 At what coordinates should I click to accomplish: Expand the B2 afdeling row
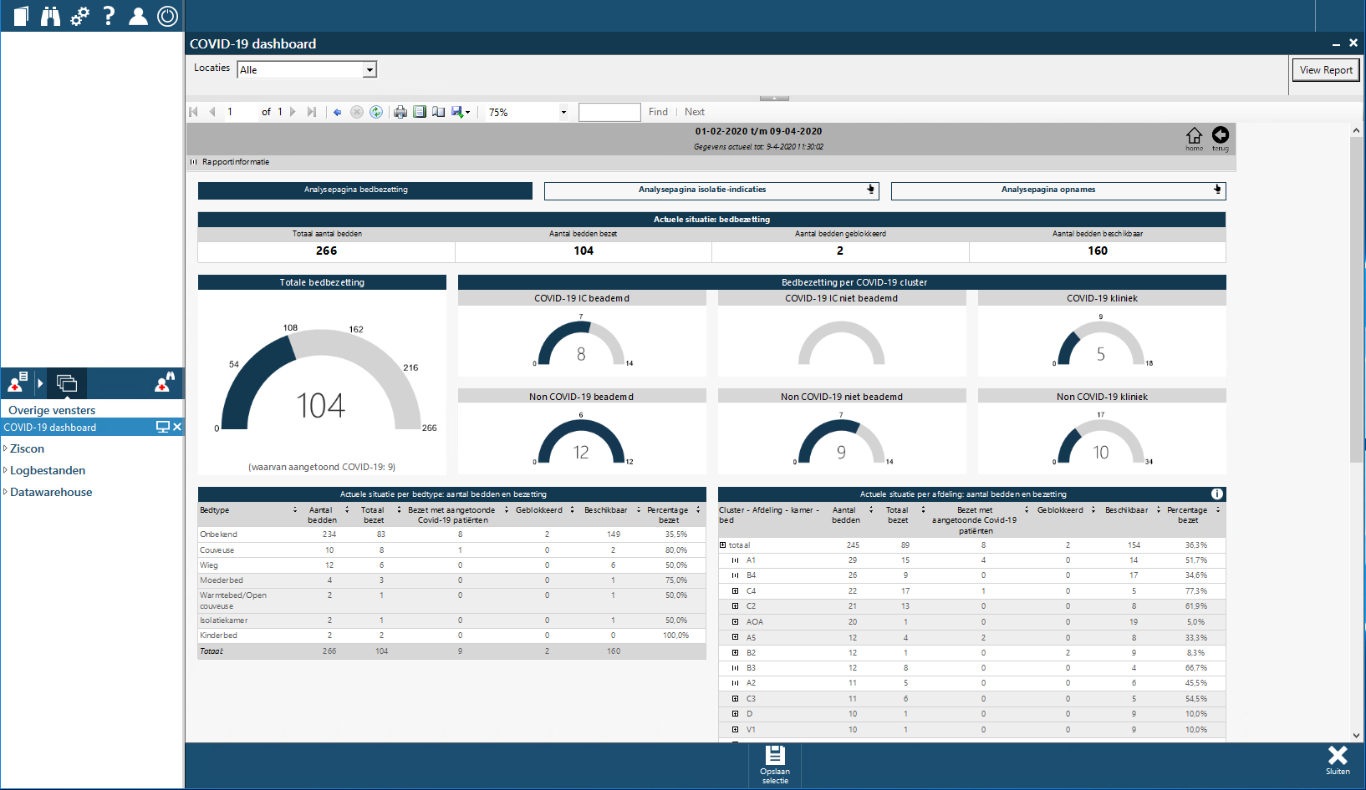[x=735, y=653]
